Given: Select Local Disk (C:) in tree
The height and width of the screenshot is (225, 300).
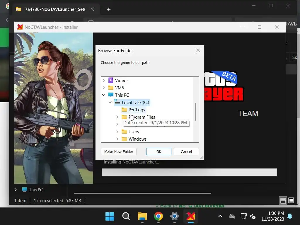Looking at the screenshot, I should point(135,102).
